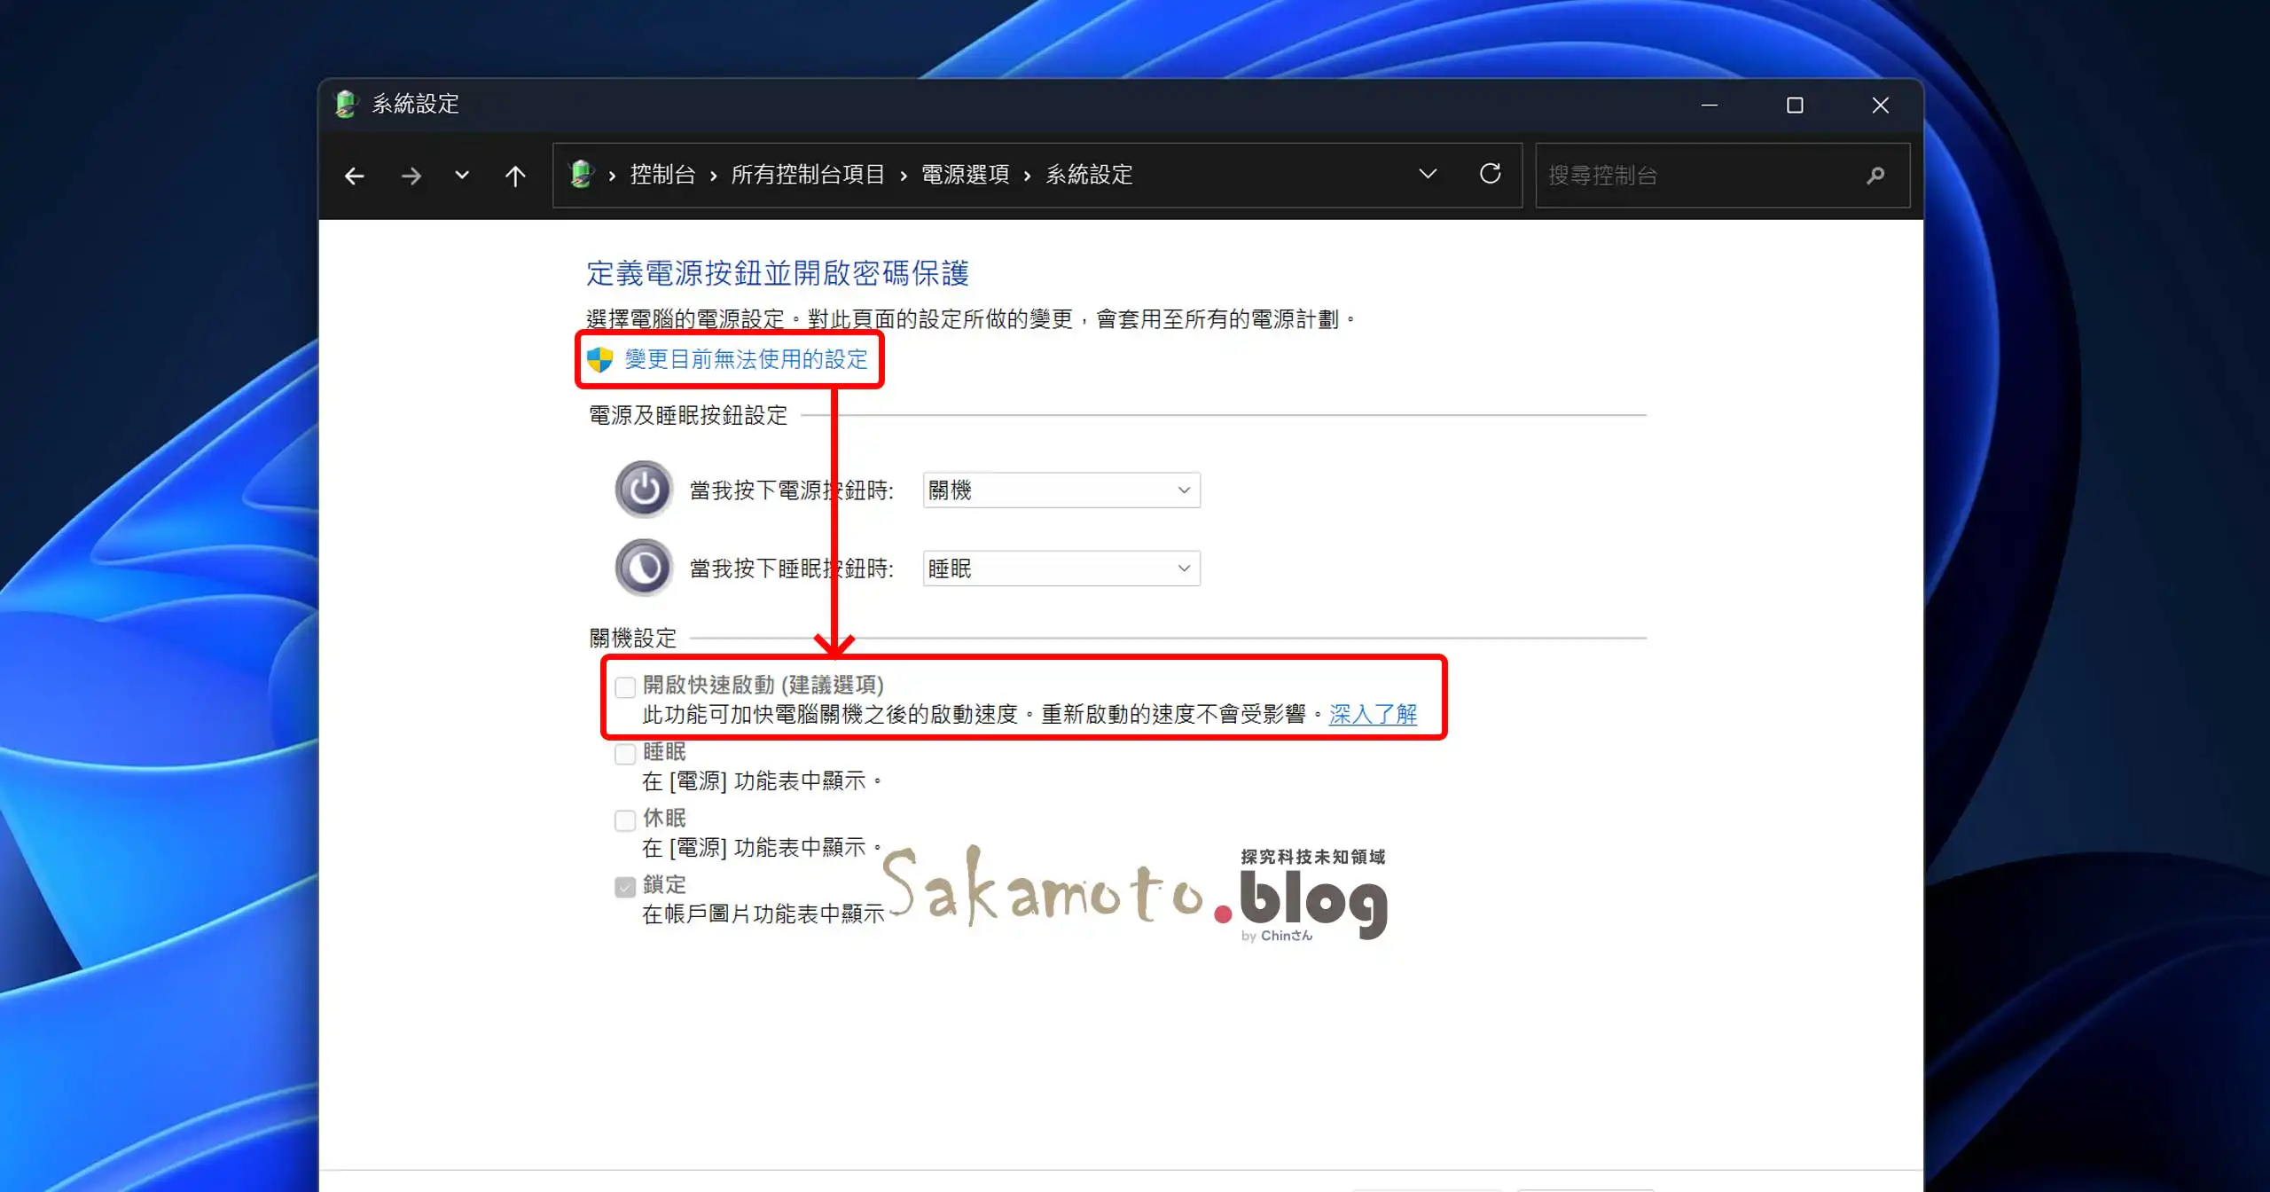The height and width of the screenshot is (1192, 2270).
Task: Click the magnifier search icon
Action: (x=1875, y=176)
